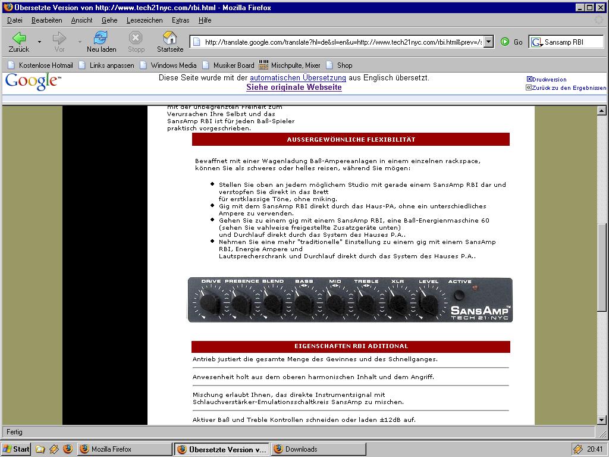
Task: Switch to the Mozilla Firefox taskbar window
Action: (x=125, y=449)
